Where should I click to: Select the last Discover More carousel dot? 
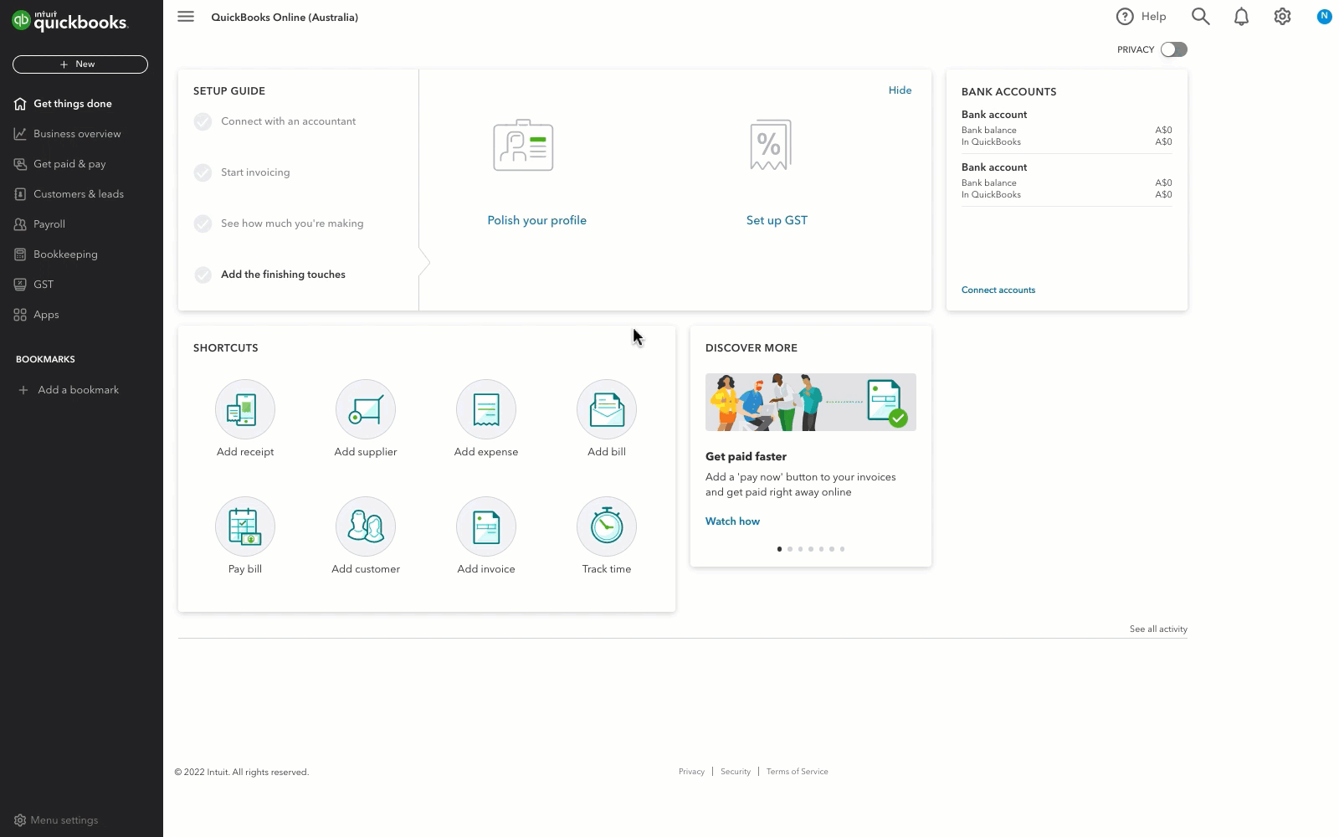click(842, 549)
